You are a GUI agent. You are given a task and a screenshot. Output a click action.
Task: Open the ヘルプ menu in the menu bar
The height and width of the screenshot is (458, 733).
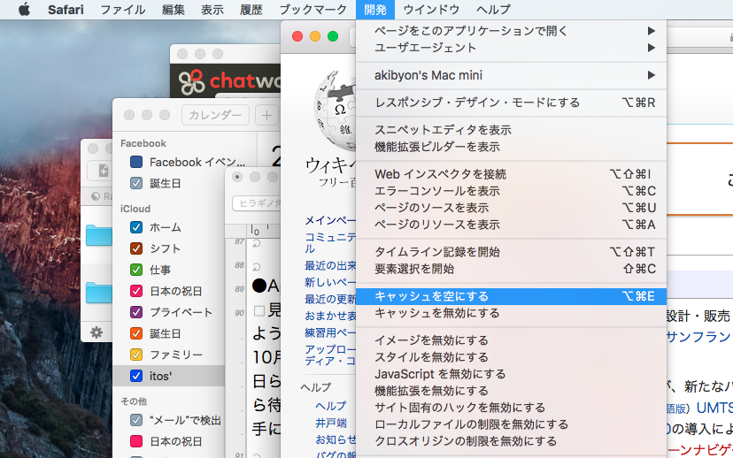coord(494,10)
